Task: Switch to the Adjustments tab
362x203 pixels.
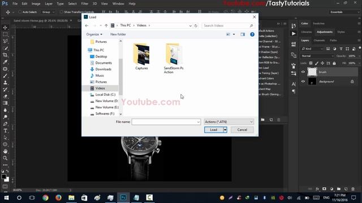Action: click(x=325, y=32)
